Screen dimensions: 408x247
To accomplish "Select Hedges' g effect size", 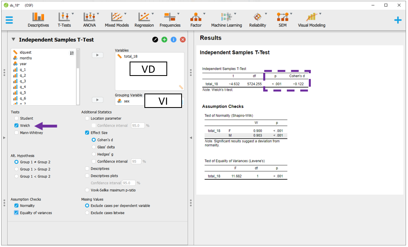I will click(94, 154).
